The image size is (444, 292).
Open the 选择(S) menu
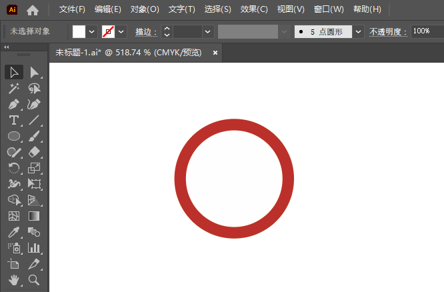click(x=218, y=9)
